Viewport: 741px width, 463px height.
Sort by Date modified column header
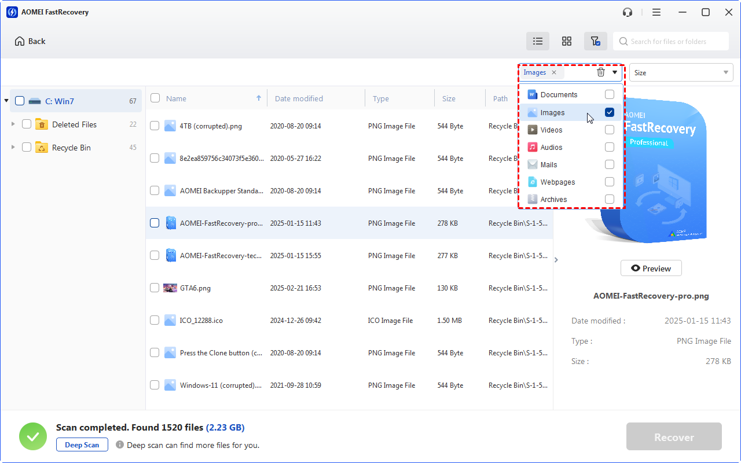299,98
